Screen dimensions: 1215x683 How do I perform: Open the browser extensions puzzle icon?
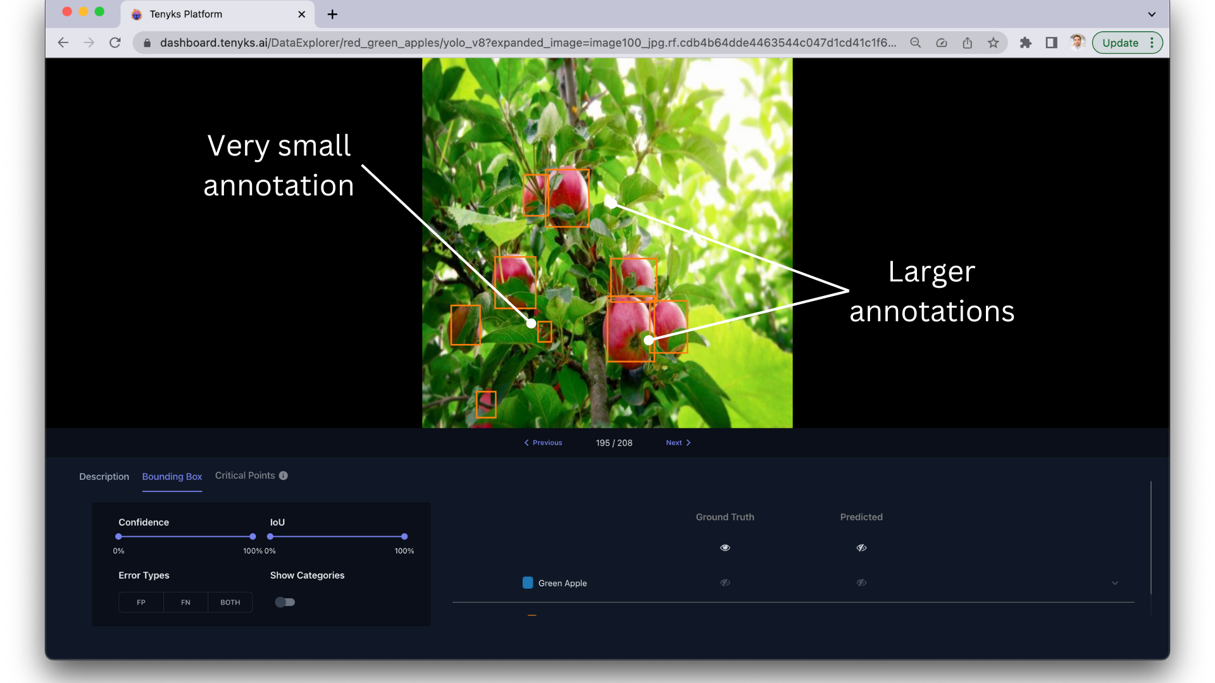1025,42
